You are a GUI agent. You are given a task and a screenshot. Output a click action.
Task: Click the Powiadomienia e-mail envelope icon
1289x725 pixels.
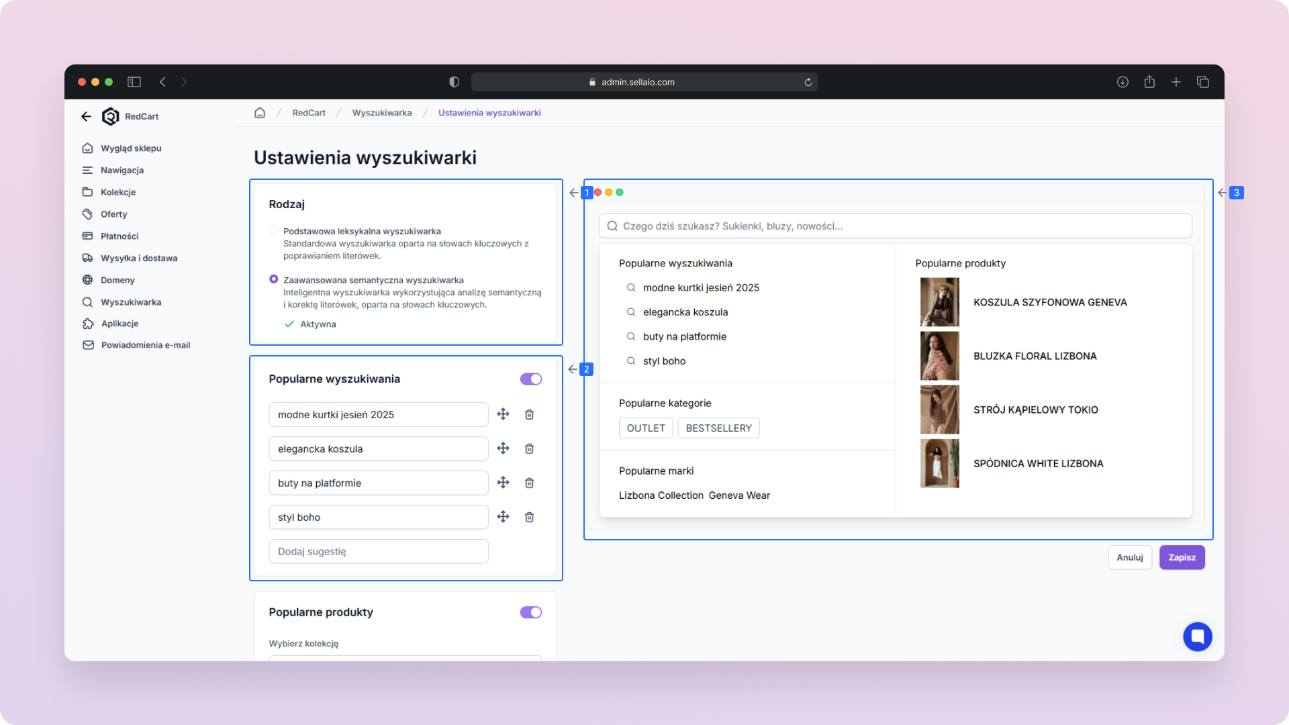click(88, 345)
